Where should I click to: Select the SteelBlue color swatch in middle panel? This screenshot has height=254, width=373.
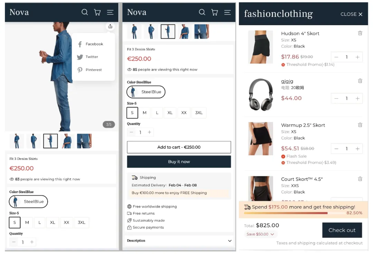tap(146, 92)
